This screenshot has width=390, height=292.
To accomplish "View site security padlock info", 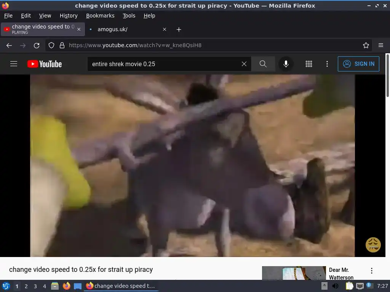I will coord(62,45).
